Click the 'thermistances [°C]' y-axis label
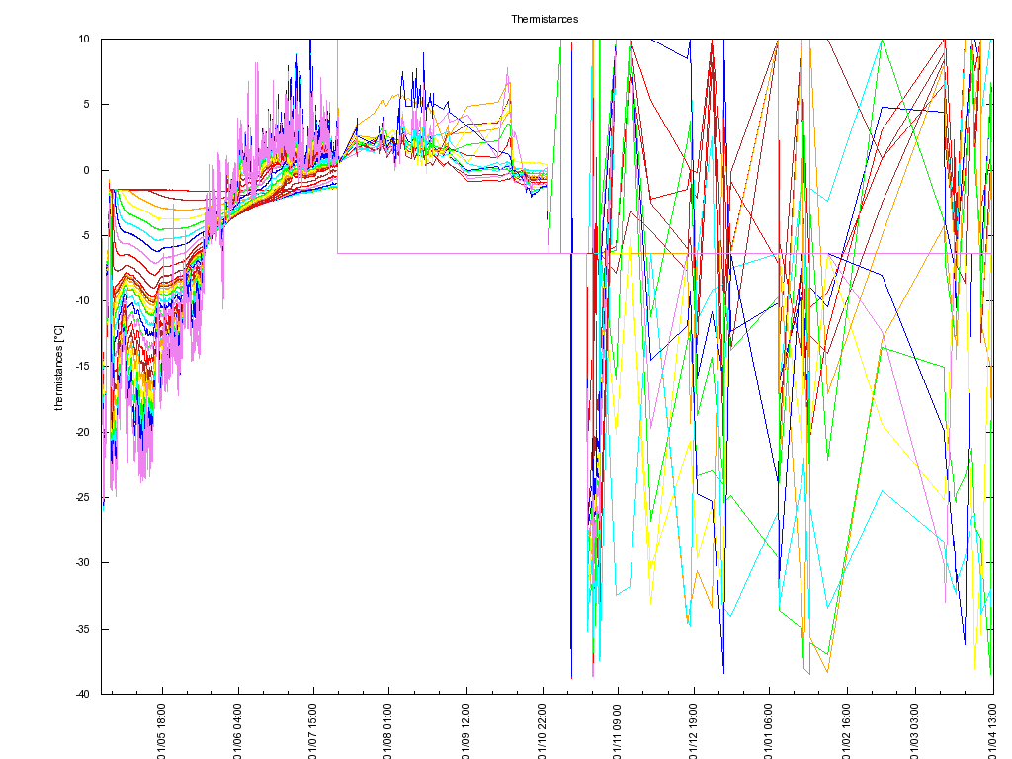Viewport: 1012px width, 759px height. click(58, 368)
